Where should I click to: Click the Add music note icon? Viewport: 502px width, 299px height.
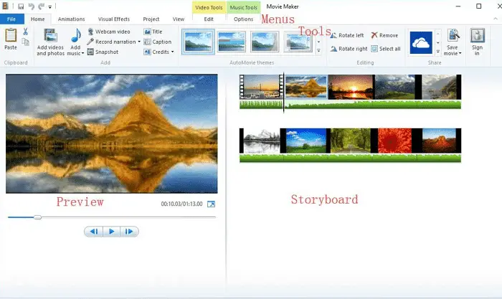pyautogui.click(x=76, y=36)
